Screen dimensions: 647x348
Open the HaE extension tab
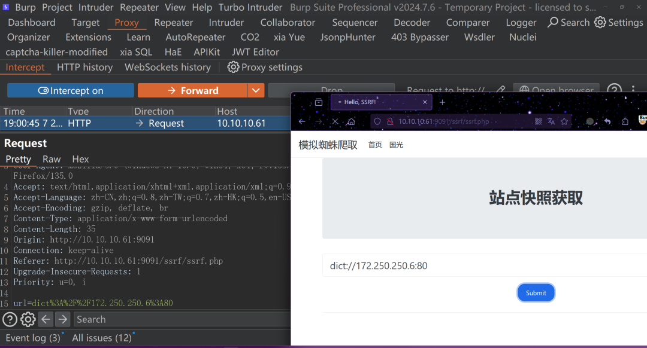(173, 52)
